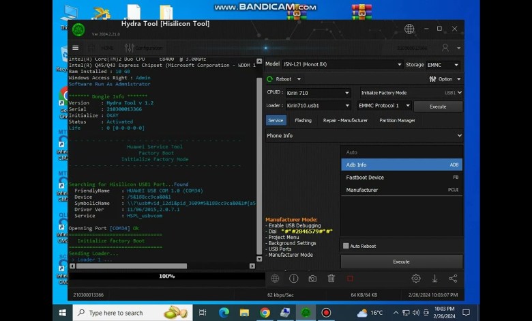The height and width of the screenshot is (321, 532).
Task: Open the hamburger menu icon
Action: click(x=75, y=48)
